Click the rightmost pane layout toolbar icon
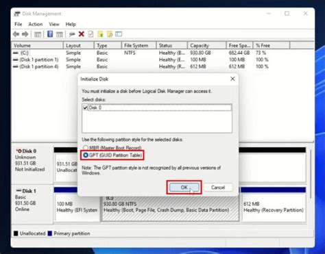Viewport: 325px width, 254px height. (x=119, y=34)
